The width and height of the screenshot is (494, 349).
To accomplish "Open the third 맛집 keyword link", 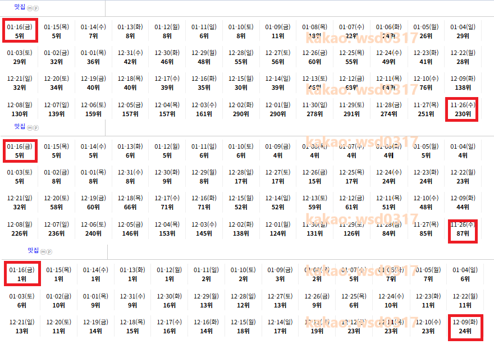I will (x=33, y=251).
